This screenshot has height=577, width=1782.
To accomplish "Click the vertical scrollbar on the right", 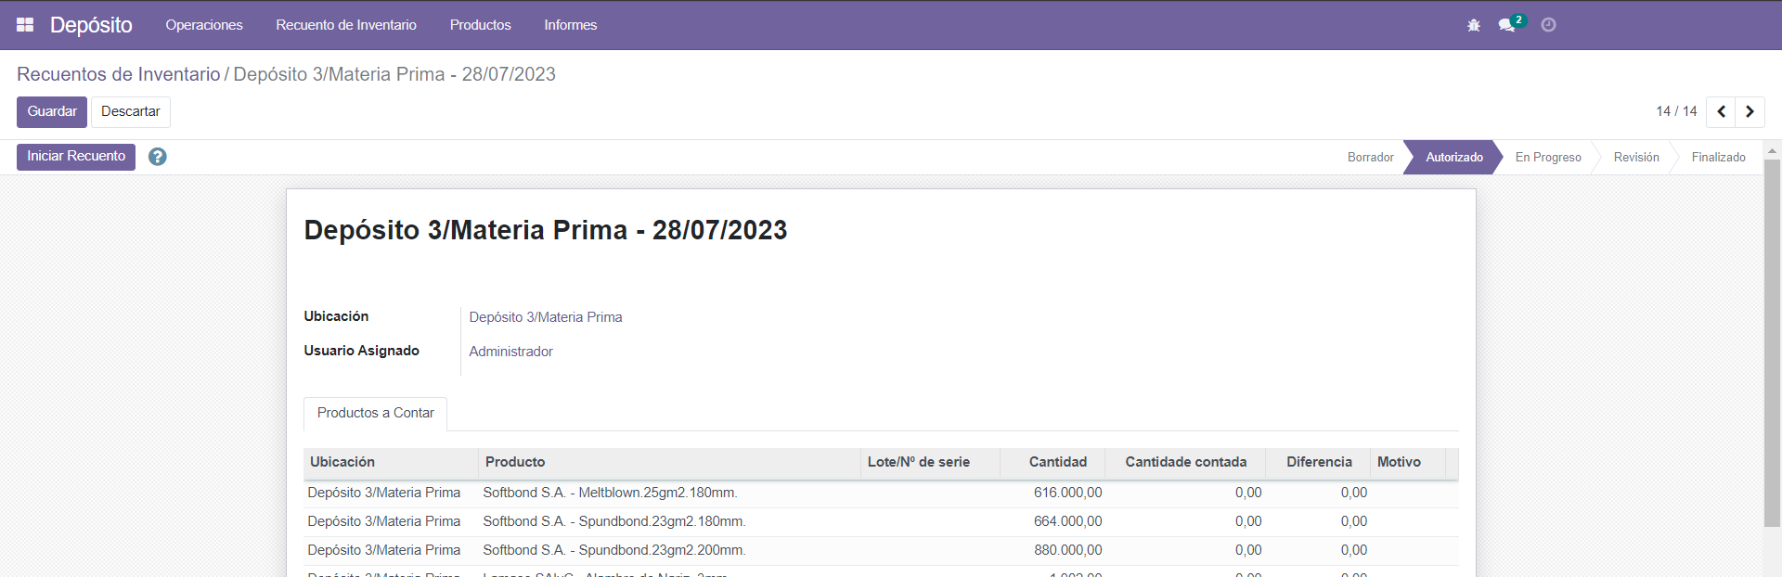I will (1772, 343).
